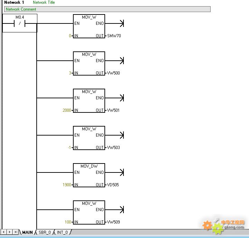Open the INT_0 interrupt tab
Image resolution: width=249 pixels, height=238 pixels.
pos(62,232)
